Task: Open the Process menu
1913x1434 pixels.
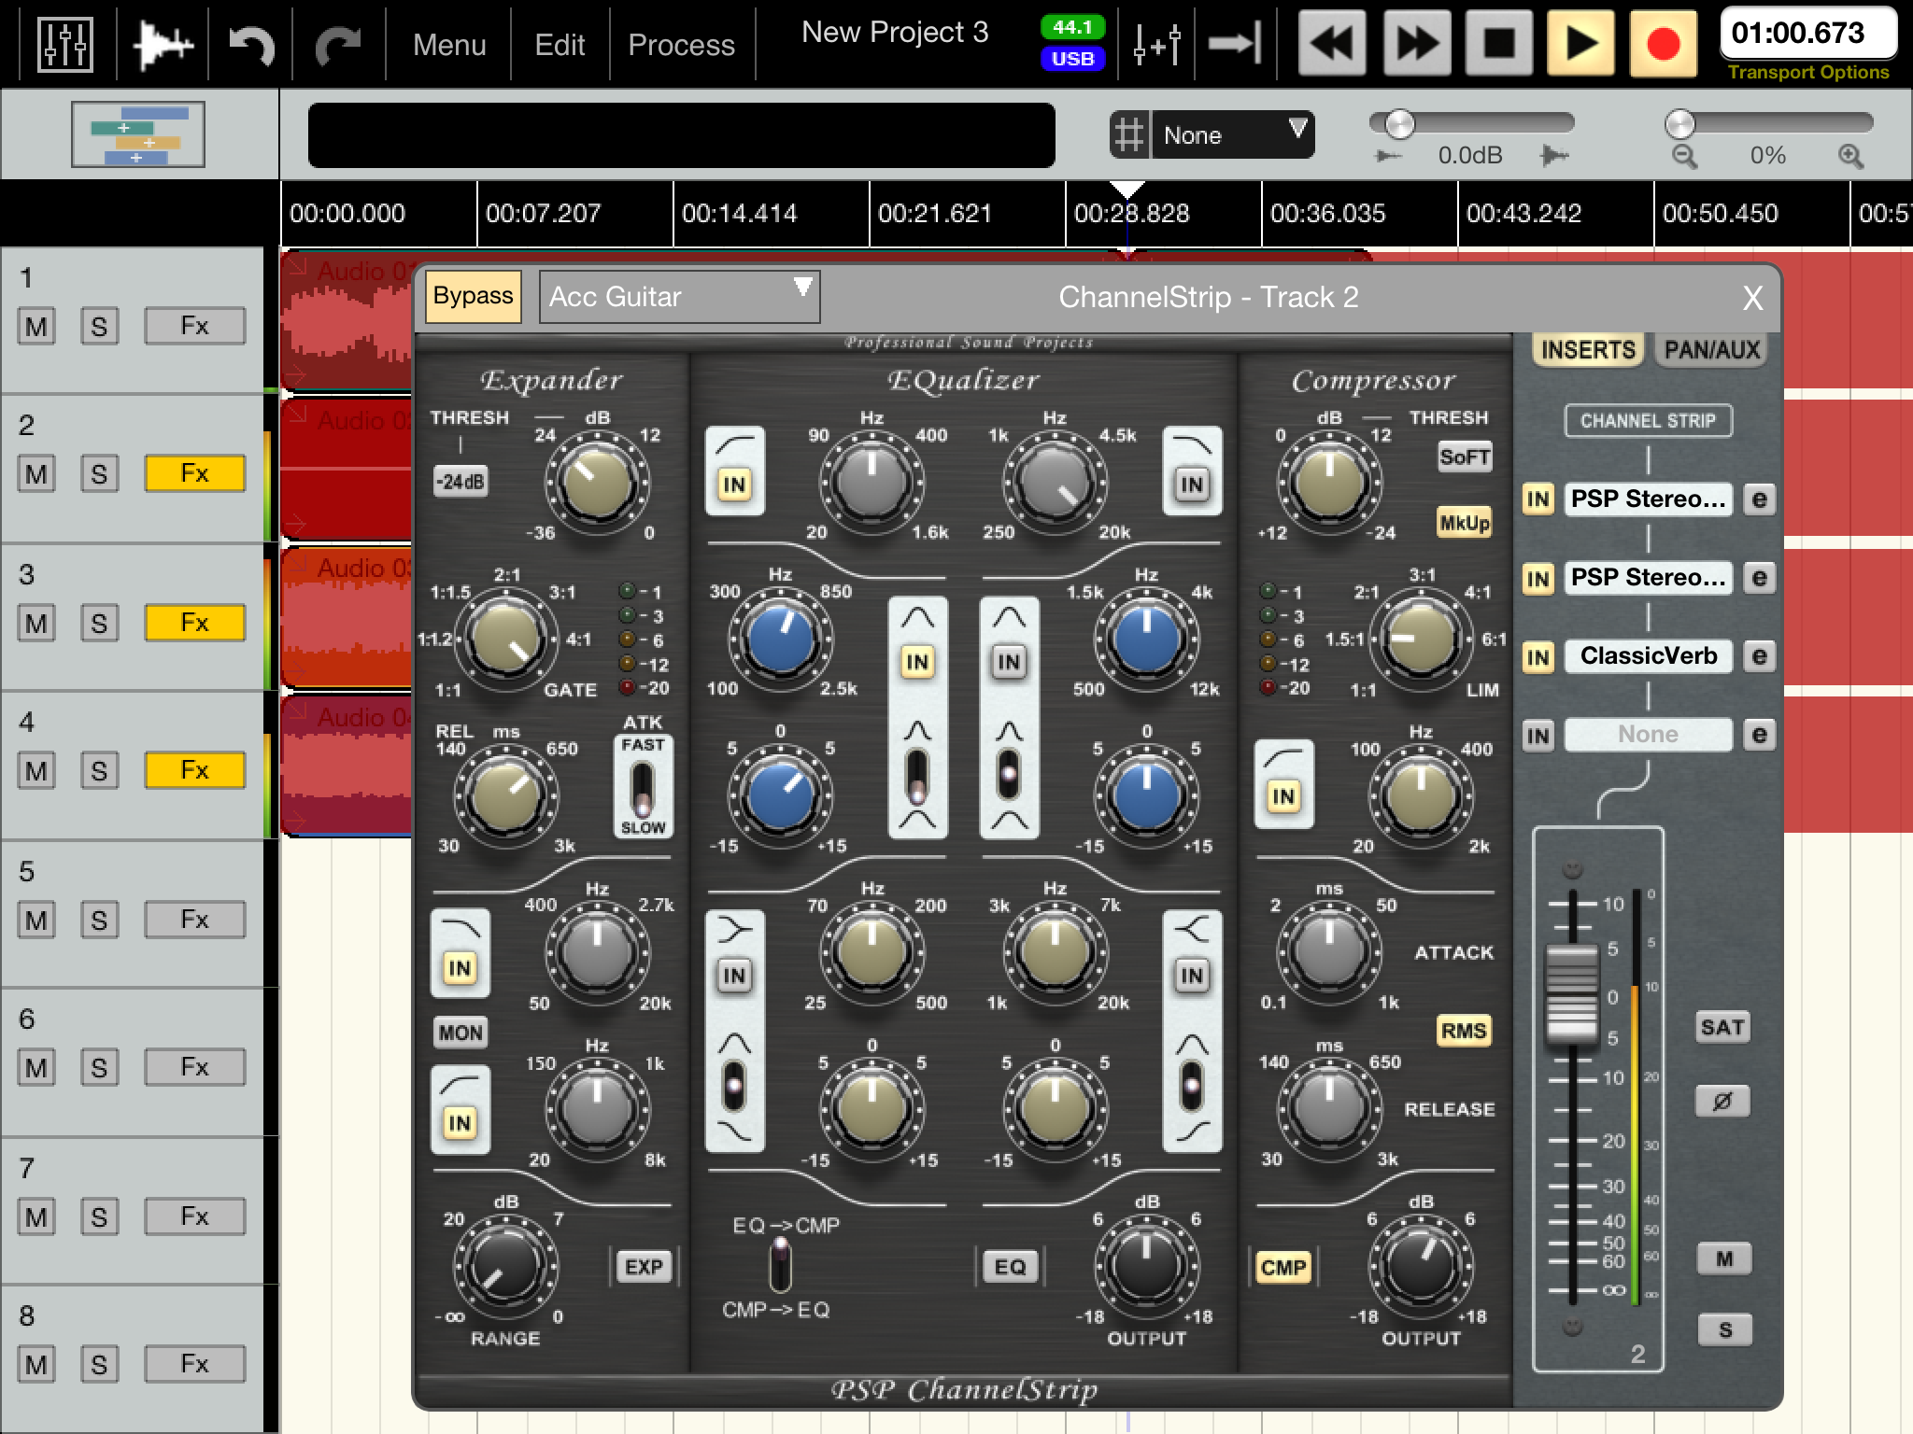Action: point(681,45)
